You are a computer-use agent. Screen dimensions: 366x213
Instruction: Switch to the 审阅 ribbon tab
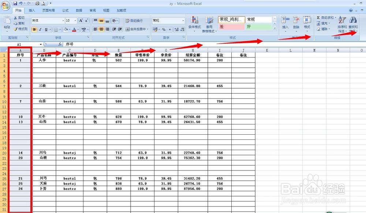[x=93, y=11]
